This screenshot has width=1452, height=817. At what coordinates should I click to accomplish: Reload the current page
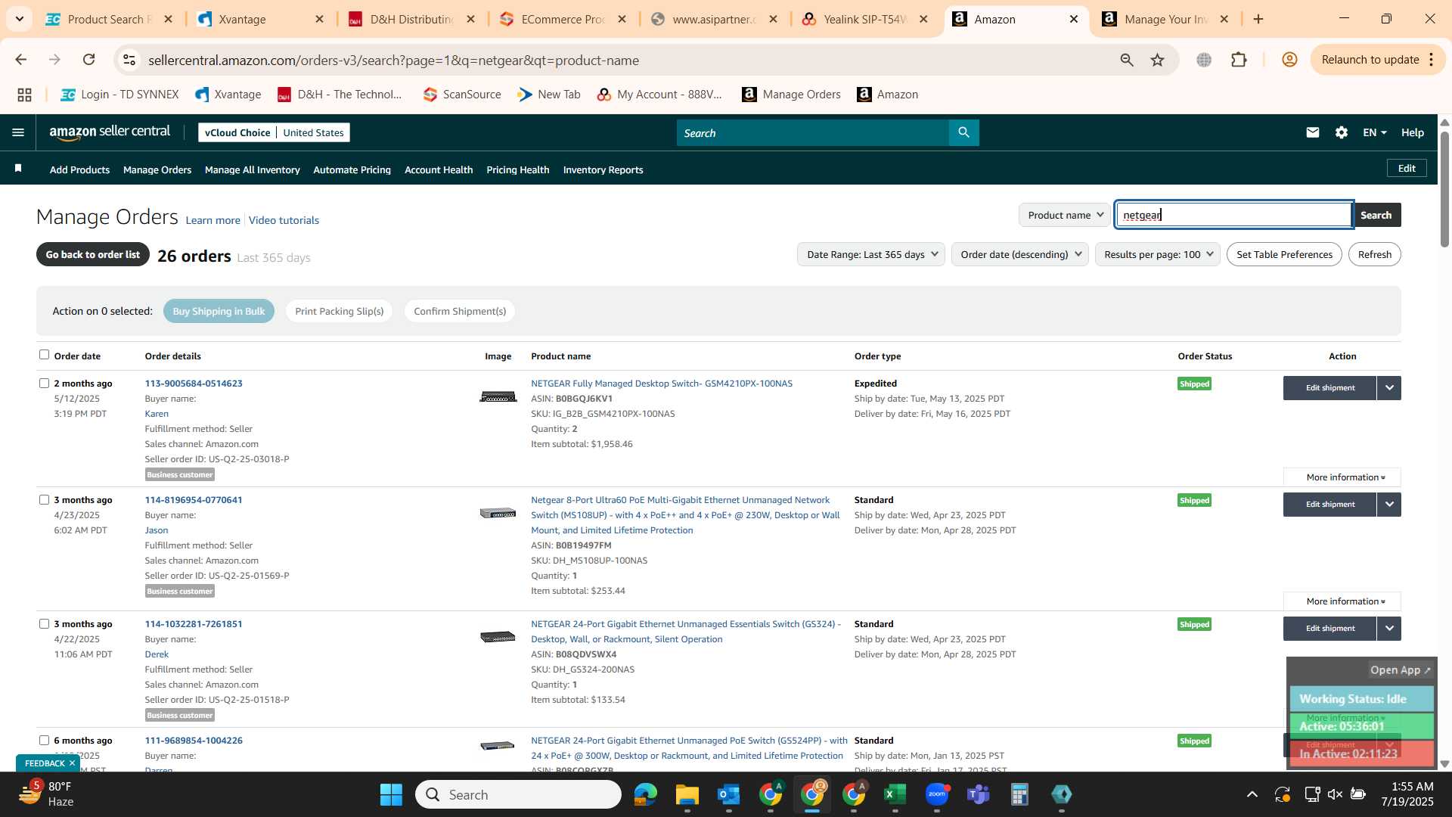pos(89,60)
